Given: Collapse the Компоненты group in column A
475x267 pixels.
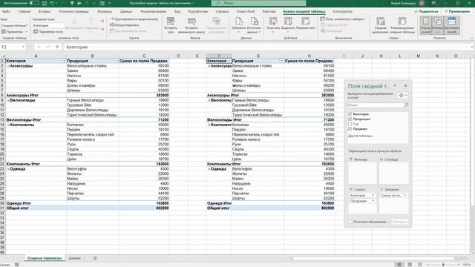Looking at the screenshot, I should tap(8, 125).
